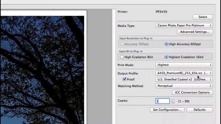Click the iPF6450 printer name text
Image resolution: width=221 pixels, height=124 pixels.
(161, 12)
